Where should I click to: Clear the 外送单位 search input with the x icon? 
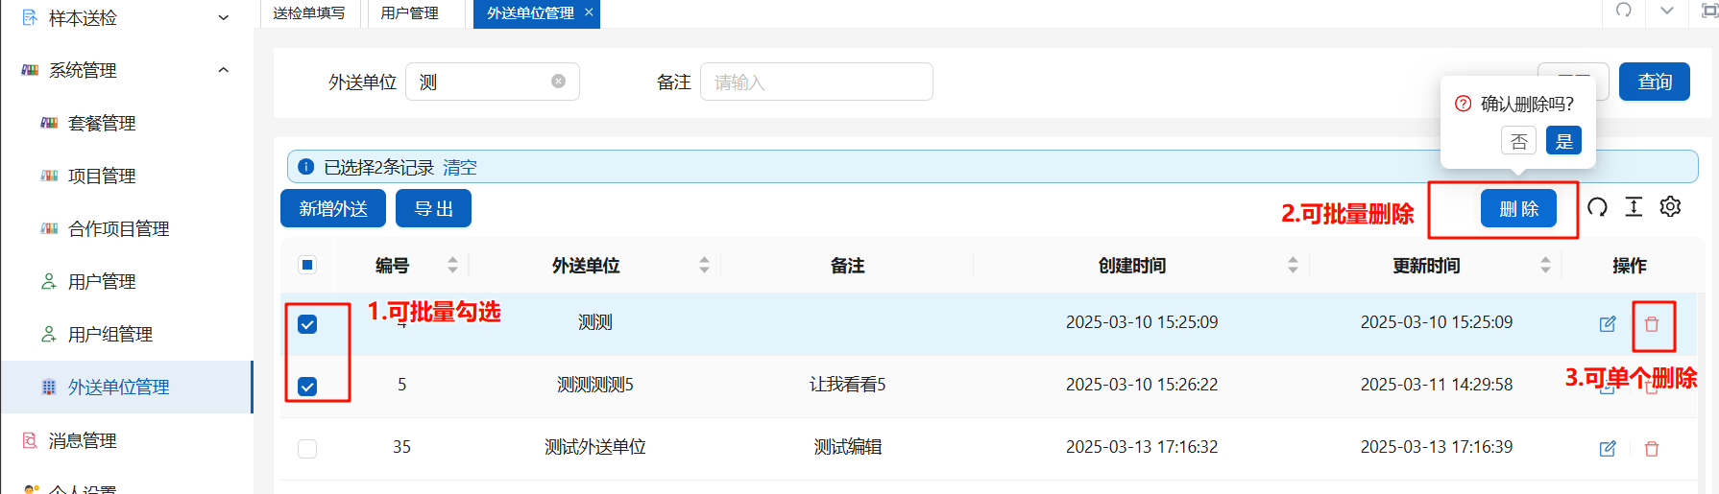click(558, 82)
